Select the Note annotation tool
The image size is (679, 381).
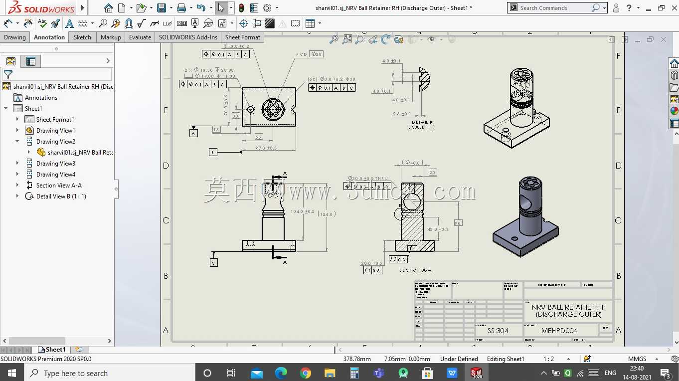point(69,23)
